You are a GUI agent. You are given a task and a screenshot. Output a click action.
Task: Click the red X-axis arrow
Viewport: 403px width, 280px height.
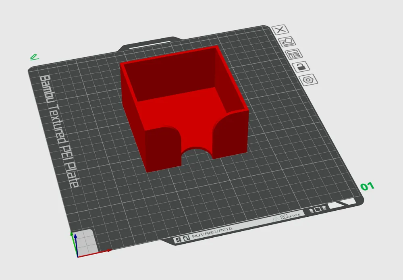coord(95,253)
